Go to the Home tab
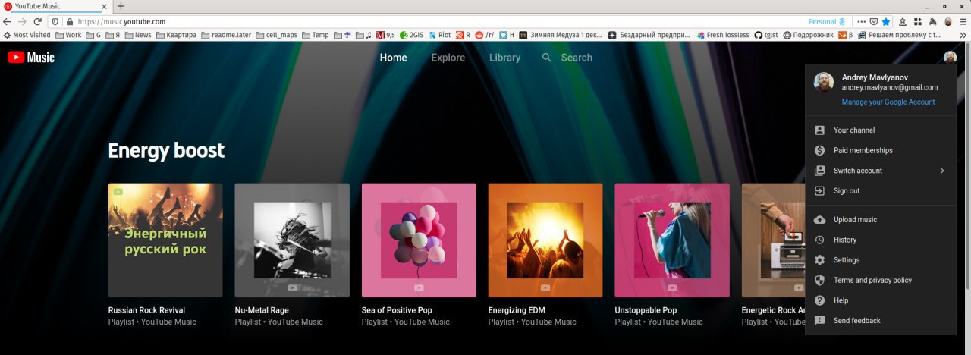The width and height of the screenshot is (971, 355). (394, 58)
